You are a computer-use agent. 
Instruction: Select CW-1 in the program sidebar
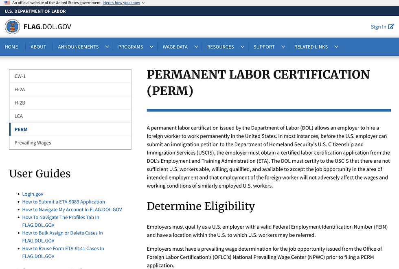(x=70, y=76)
